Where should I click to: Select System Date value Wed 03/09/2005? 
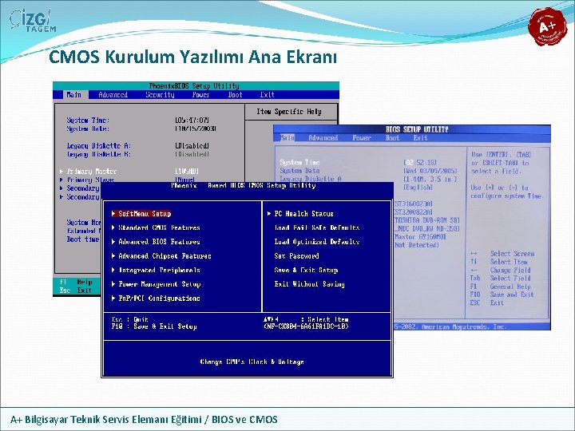pos(430,171)
